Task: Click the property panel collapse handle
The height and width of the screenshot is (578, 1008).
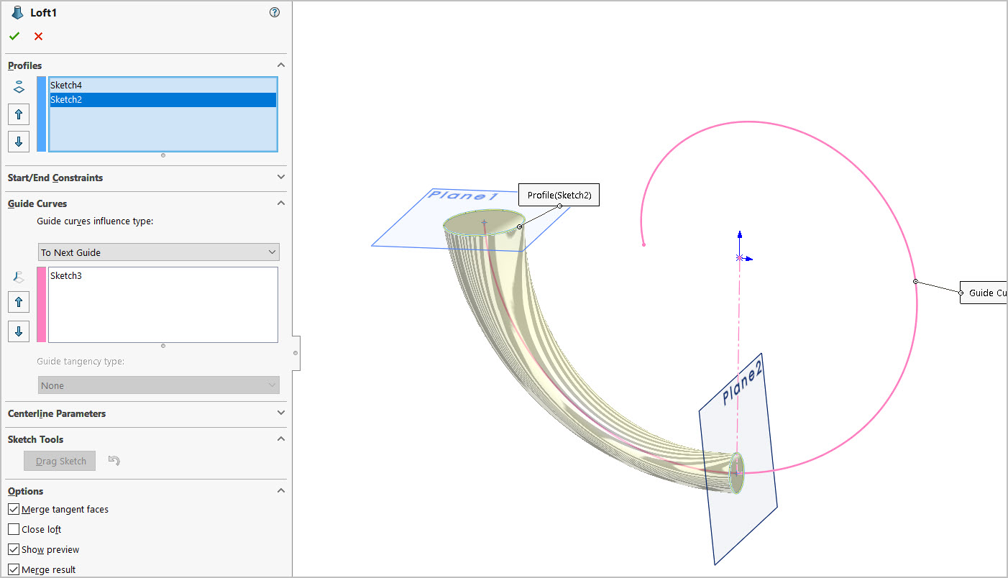Action: click(295, 353)
